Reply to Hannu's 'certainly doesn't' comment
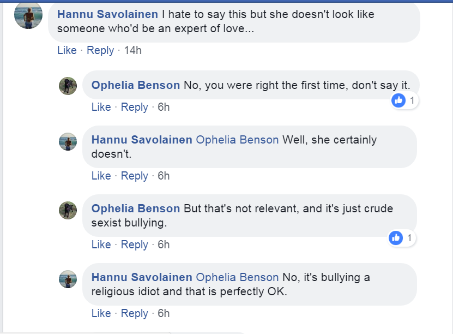 click(135, 176)
